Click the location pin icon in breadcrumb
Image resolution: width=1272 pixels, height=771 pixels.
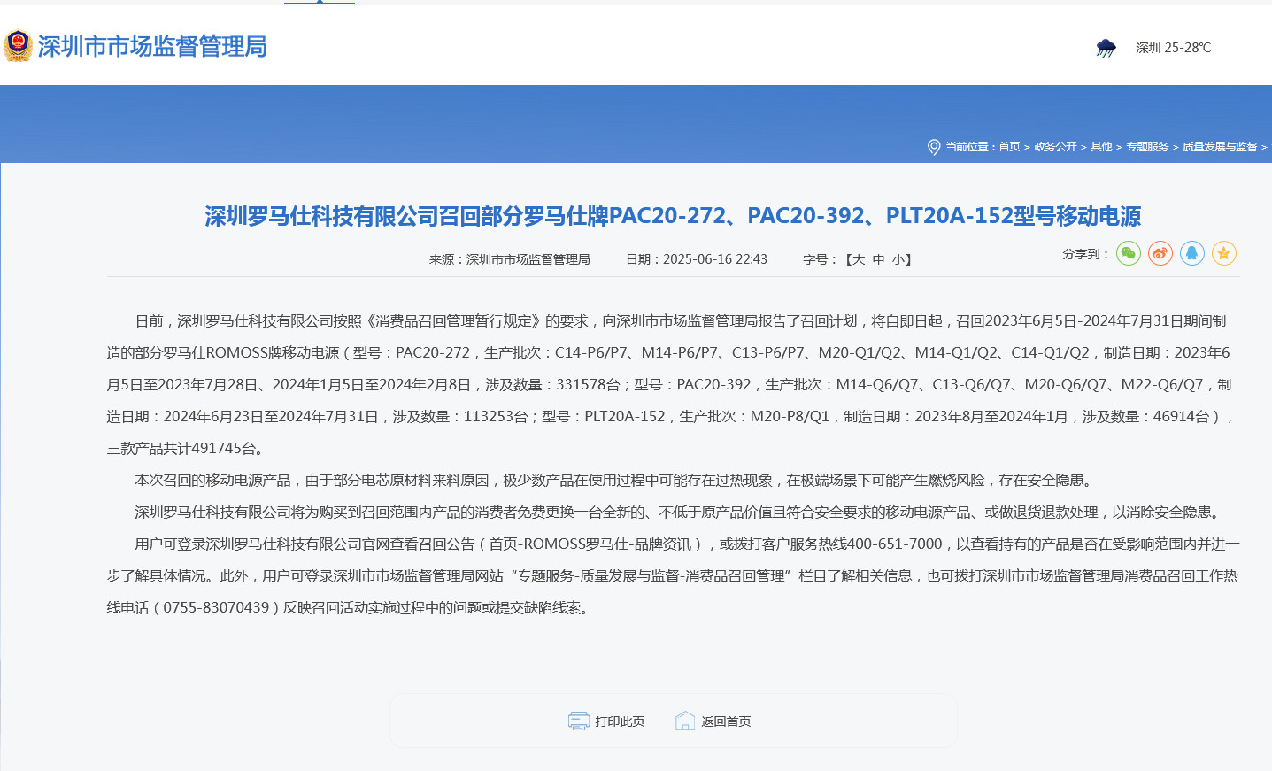(933, 147)
